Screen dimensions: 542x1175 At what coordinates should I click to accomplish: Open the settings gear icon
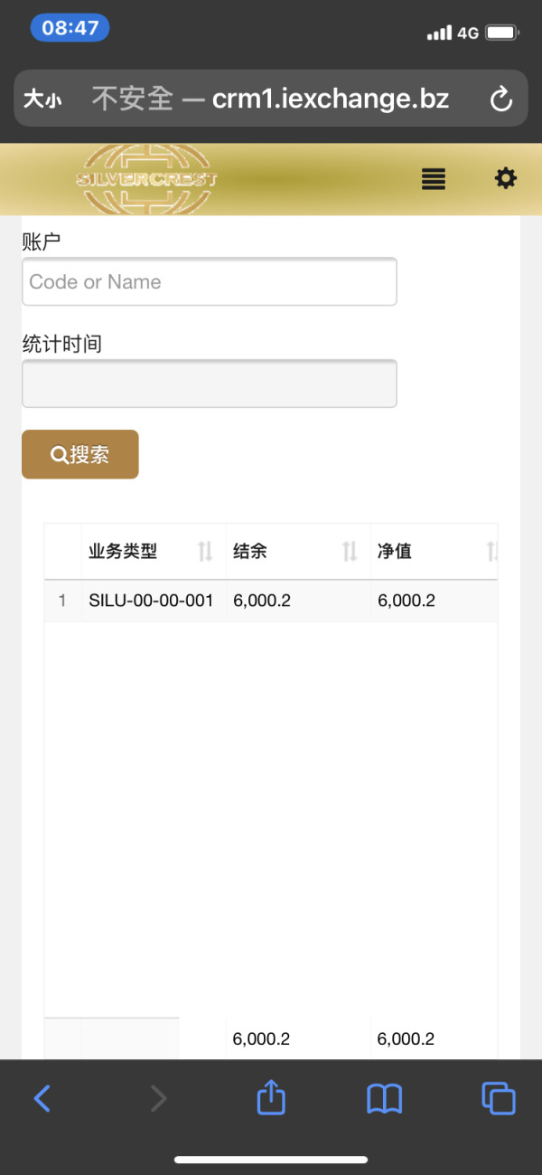point(505,178)
